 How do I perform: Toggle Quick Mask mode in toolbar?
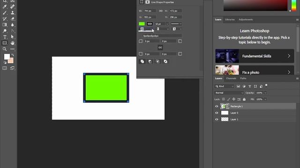[x=5, y=68]
